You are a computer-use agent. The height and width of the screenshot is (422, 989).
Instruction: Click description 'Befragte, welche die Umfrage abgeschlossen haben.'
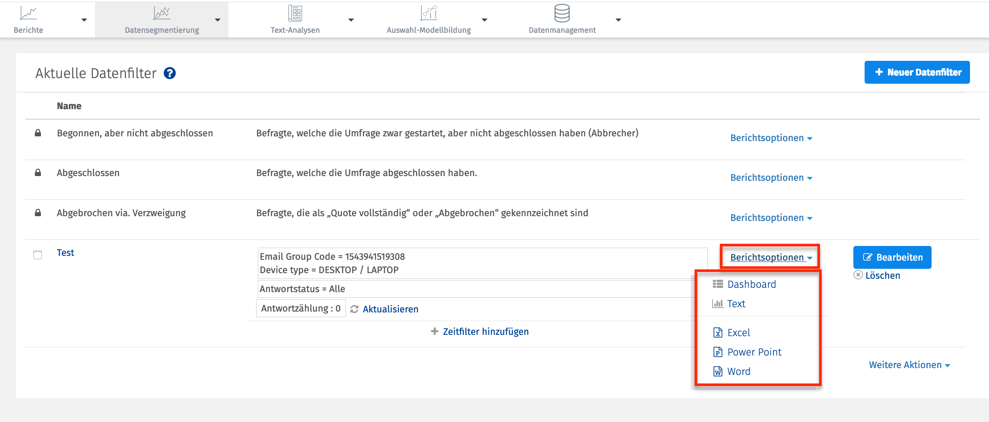(x=367, y=173)
